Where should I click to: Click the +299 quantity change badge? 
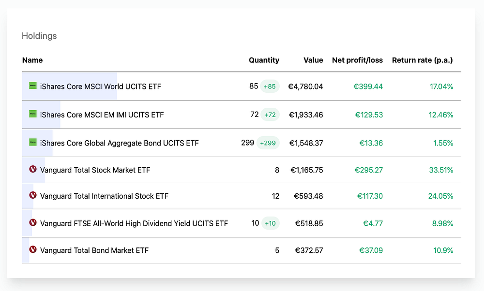[x=268, y=143]
